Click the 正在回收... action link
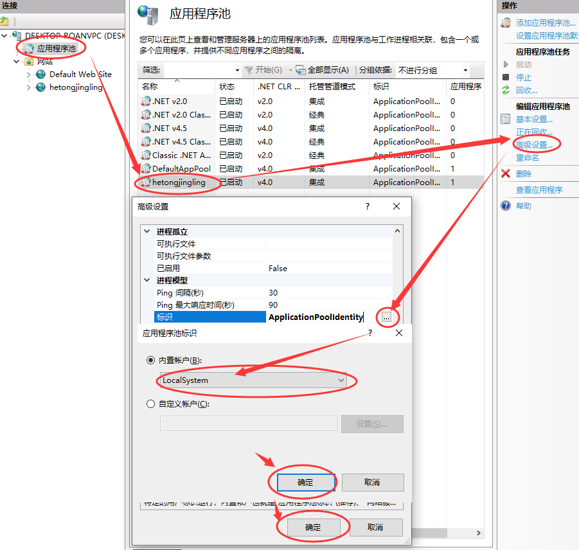This screenshot has width=579, height=550. tap(534, 132)
